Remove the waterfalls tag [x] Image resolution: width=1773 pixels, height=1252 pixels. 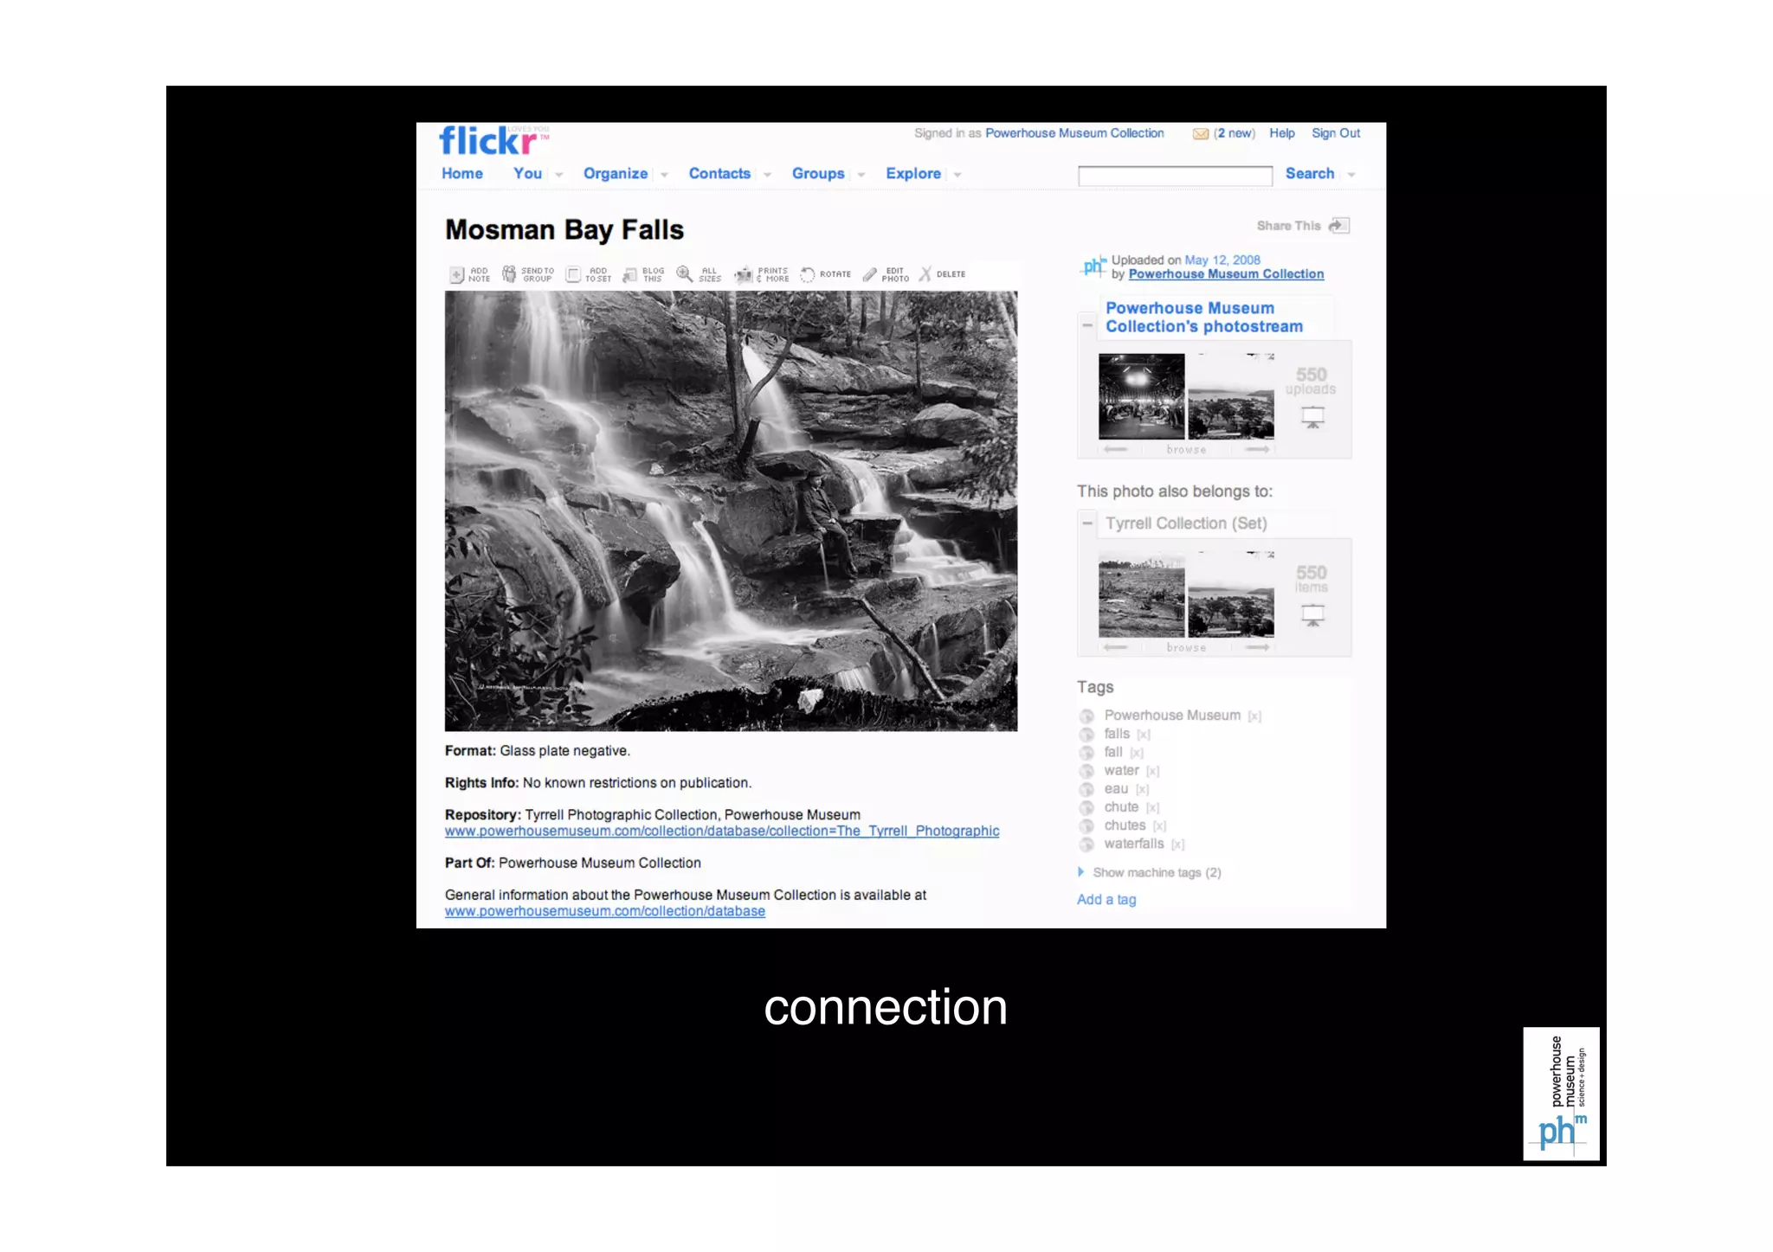pyautogui.click(x=1178, y=844)
